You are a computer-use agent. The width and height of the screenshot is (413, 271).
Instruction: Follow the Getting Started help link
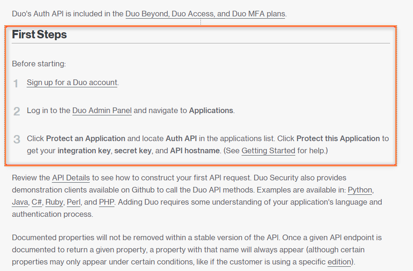(x=268, y=150)
